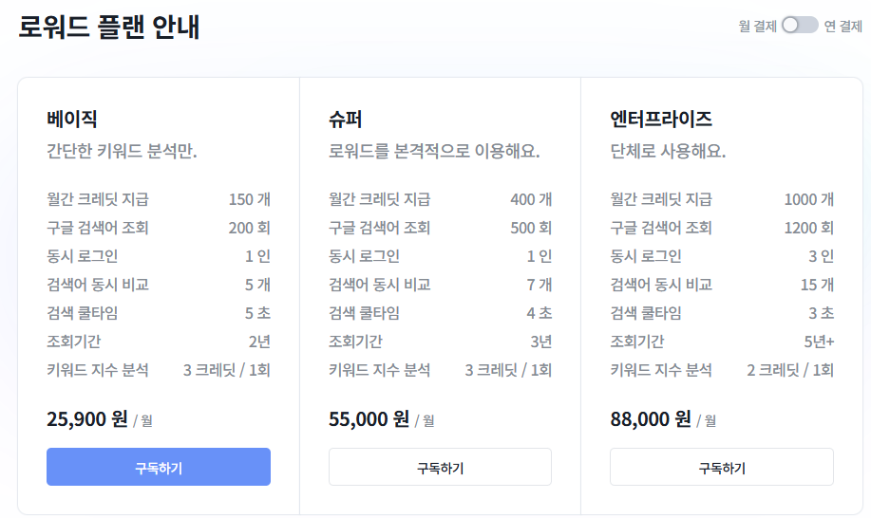Select the 연 결제 label
871x518 pixels.
(843, 26)
